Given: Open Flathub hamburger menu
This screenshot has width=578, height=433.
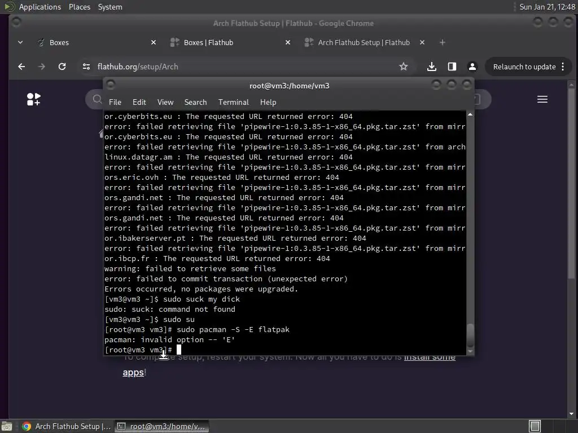Looking at the screenshot, I should click(x=542, y=99).
